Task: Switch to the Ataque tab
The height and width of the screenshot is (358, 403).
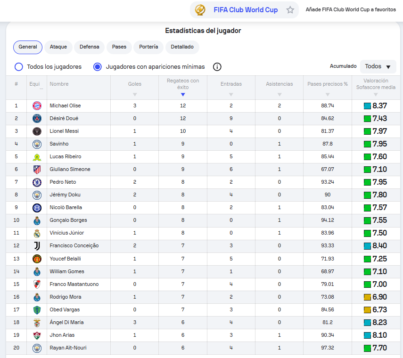Action: point(58,47)
